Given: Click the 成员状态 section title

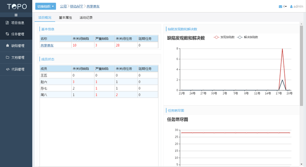Looking at the screenshot, I should coord(48,59).
